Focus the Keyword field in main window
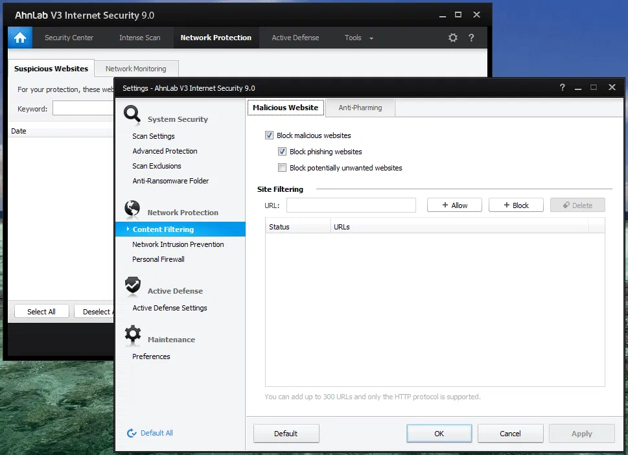This screenshot has width=628, height=455. 84,108
